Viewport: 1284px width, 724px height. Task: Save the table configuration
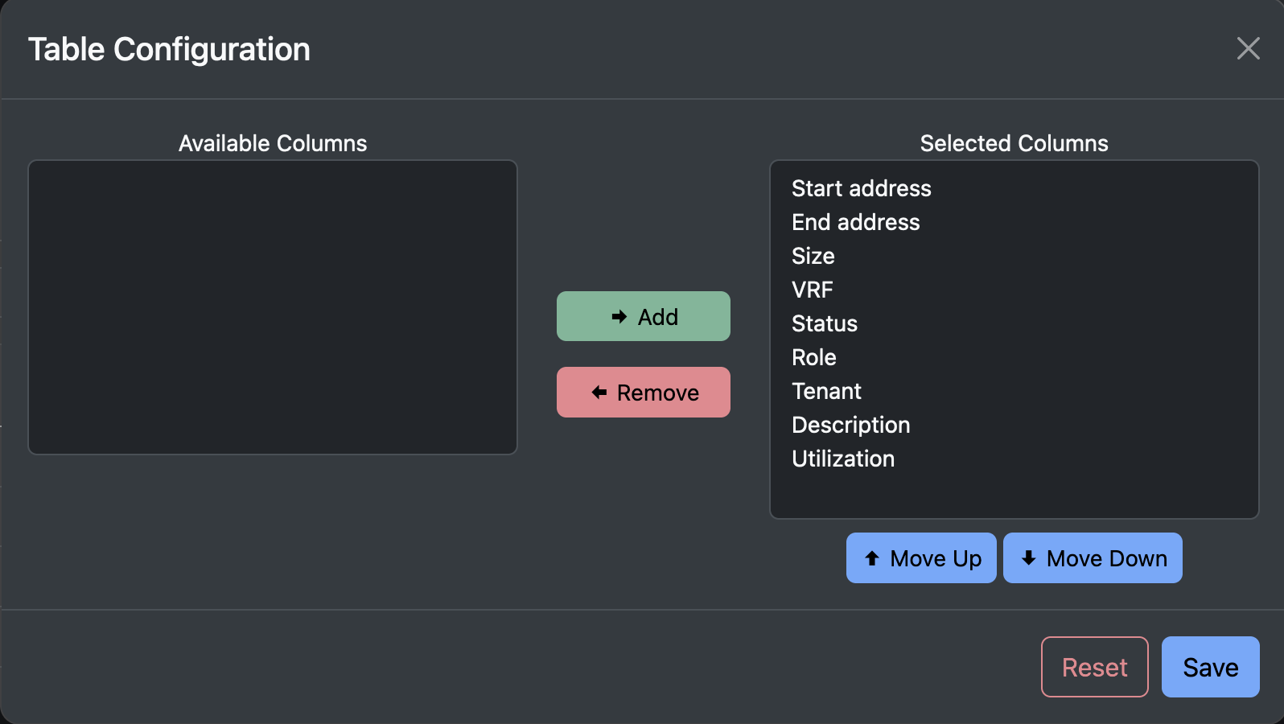click(1210, 667)
